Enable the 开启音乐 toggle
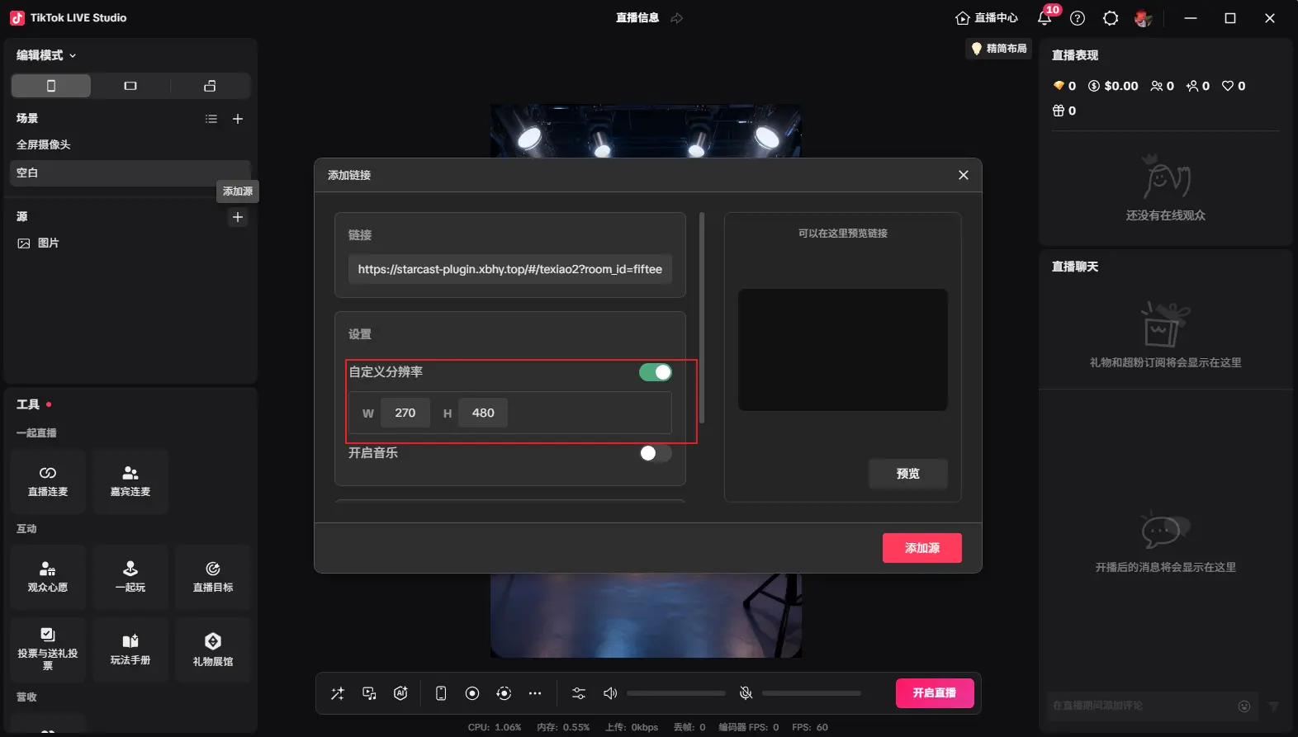Viewport: 1298px width, 737px height. pyautogui.click(x=656, y=453)
